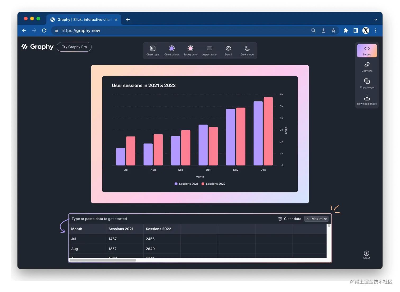Click the Try Graphy Pro button
The height and width of the screenshot is (292, 400).
point(74,47)
